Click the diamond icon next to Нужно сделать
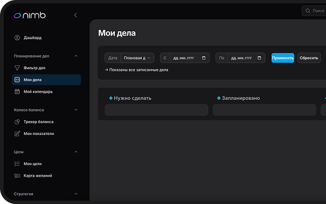 point(111,98)
